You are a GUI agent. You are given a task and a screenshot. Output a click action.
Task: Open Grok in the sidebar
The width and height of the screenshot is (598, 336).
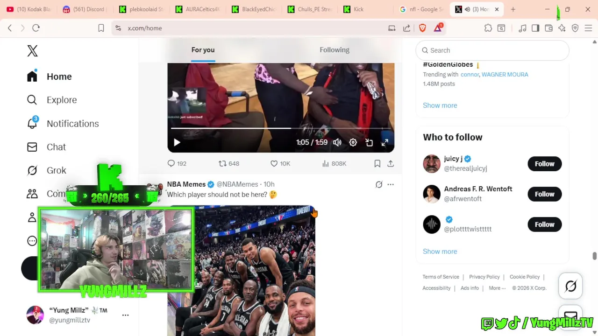click(46, 170)
